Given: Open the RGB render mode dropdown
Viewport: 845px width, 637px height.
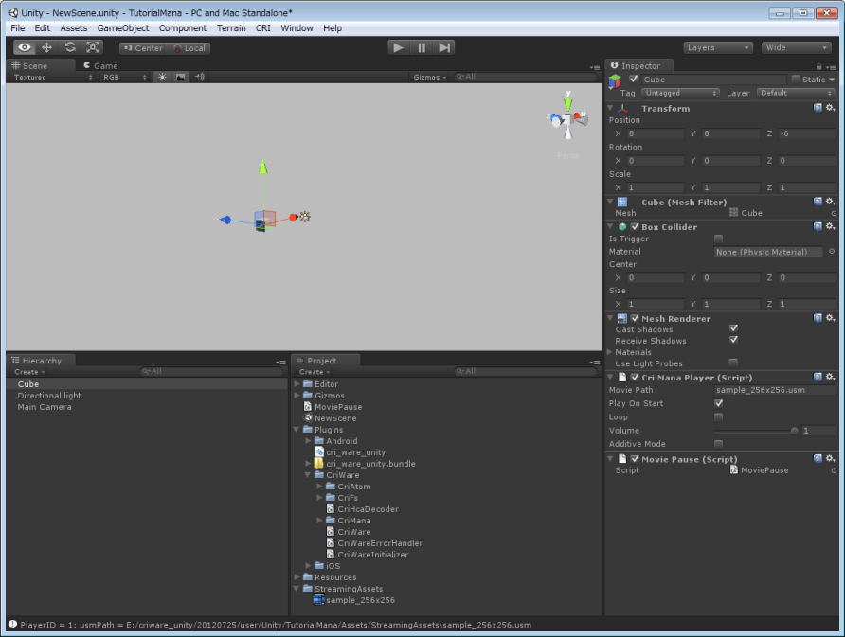Looking at the screenshot, I should click(x=124, y=77).
